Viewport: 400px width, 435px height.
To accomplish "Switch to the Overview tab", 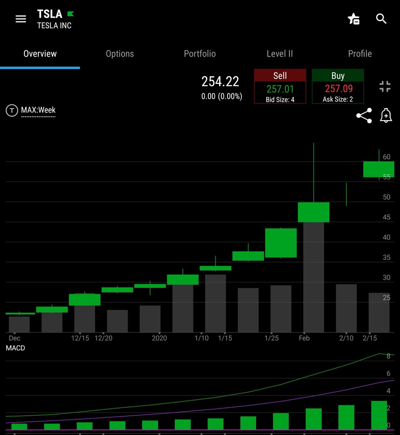I will click(x=40, y=54).
